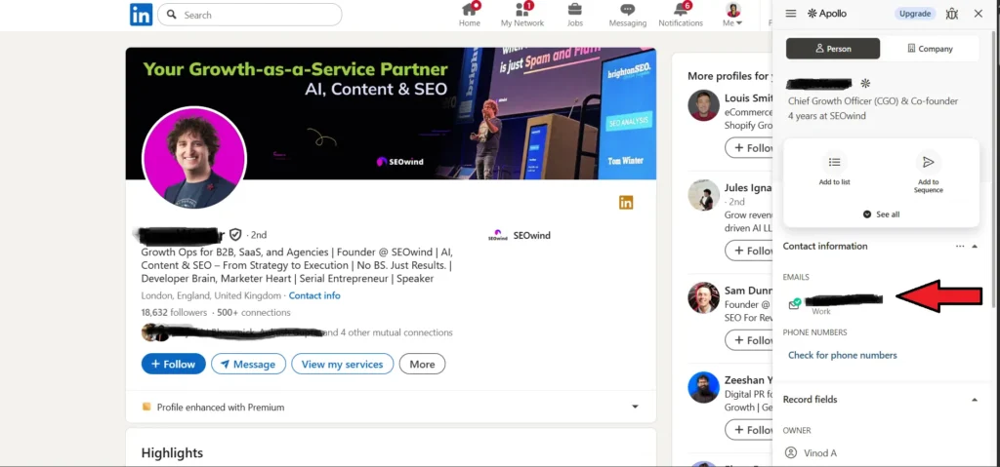Click the Apollo enrich star icon beside name
This screenshot has width=1000, height=467.
865,84
